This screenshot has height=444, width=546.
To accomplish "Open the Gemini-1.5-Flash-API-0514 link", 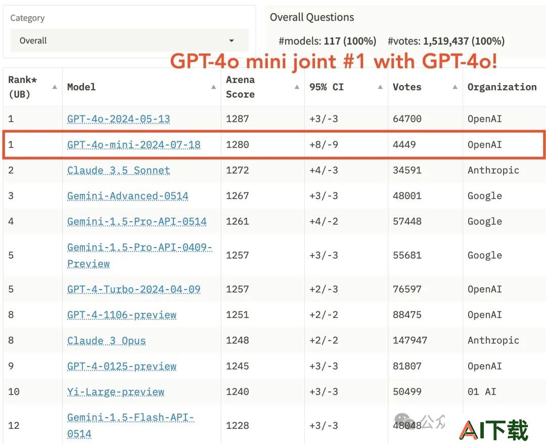I will tap(130, 425).
